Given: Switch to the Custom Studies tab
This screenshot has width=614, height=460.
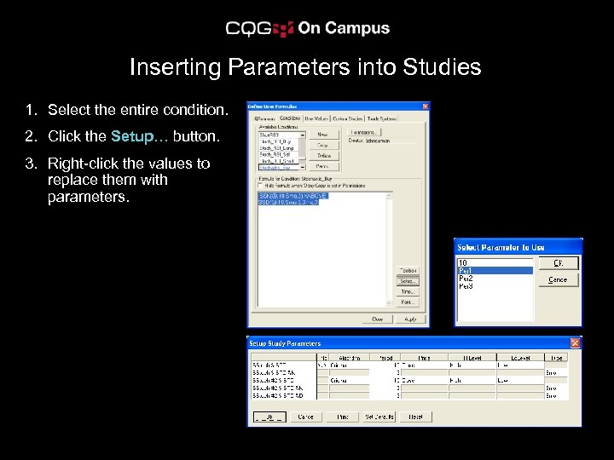Looking at the screenshot, I should [x=348, y=118].
